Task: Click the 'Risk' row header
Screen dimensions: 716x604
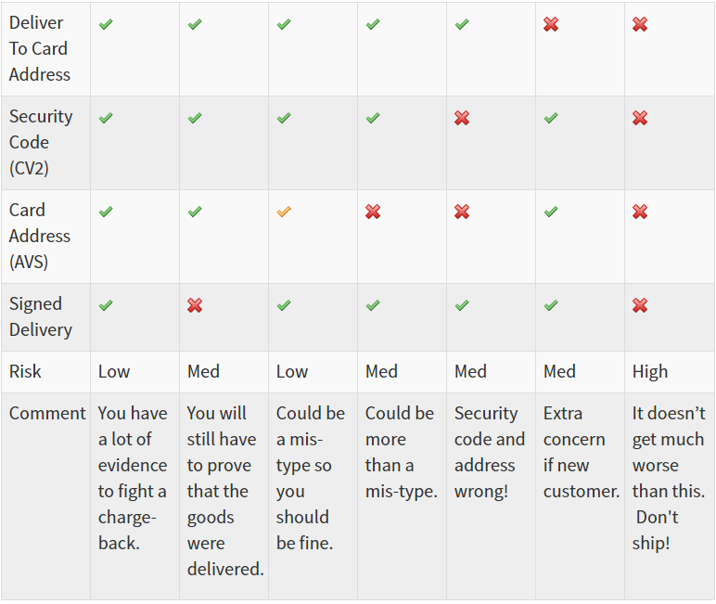Action: click(x=25, y=371)
